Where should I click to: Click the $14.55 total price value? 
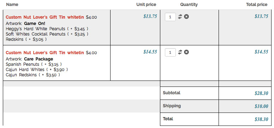point(261,52)
